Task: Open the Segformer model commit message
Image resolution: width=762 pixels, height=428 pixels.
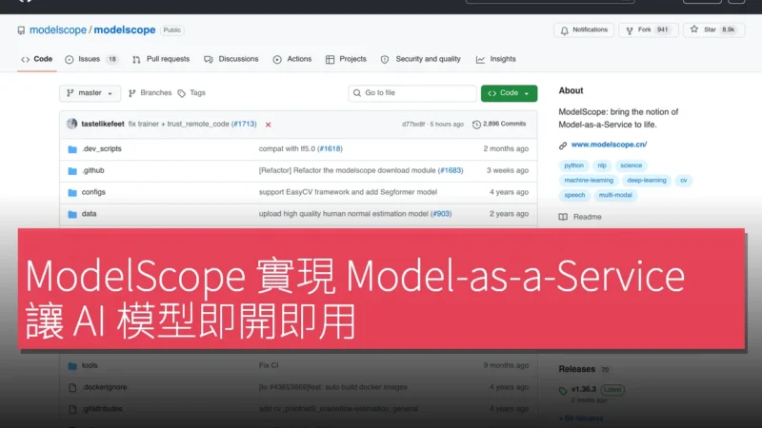Action: (348, 192)
